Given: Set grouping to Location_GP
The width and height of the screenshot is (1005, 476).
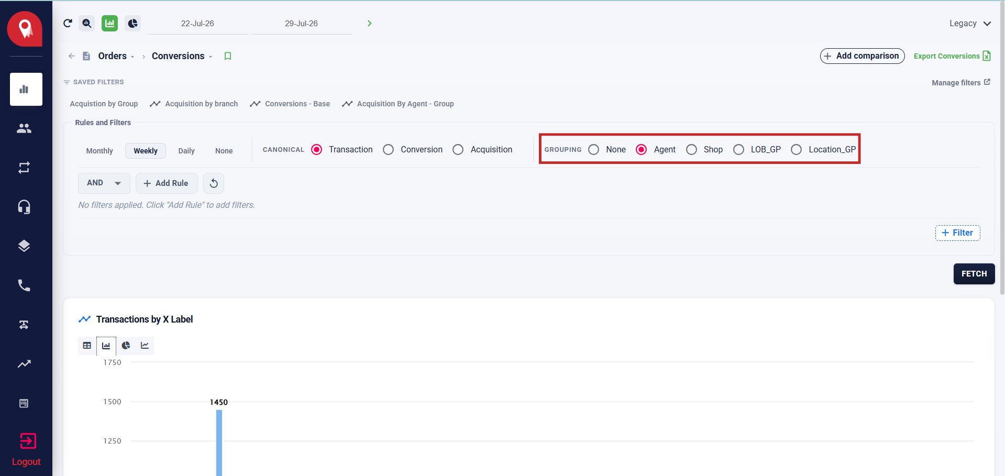Looking at the screenshot, I should tap(796, 150).
